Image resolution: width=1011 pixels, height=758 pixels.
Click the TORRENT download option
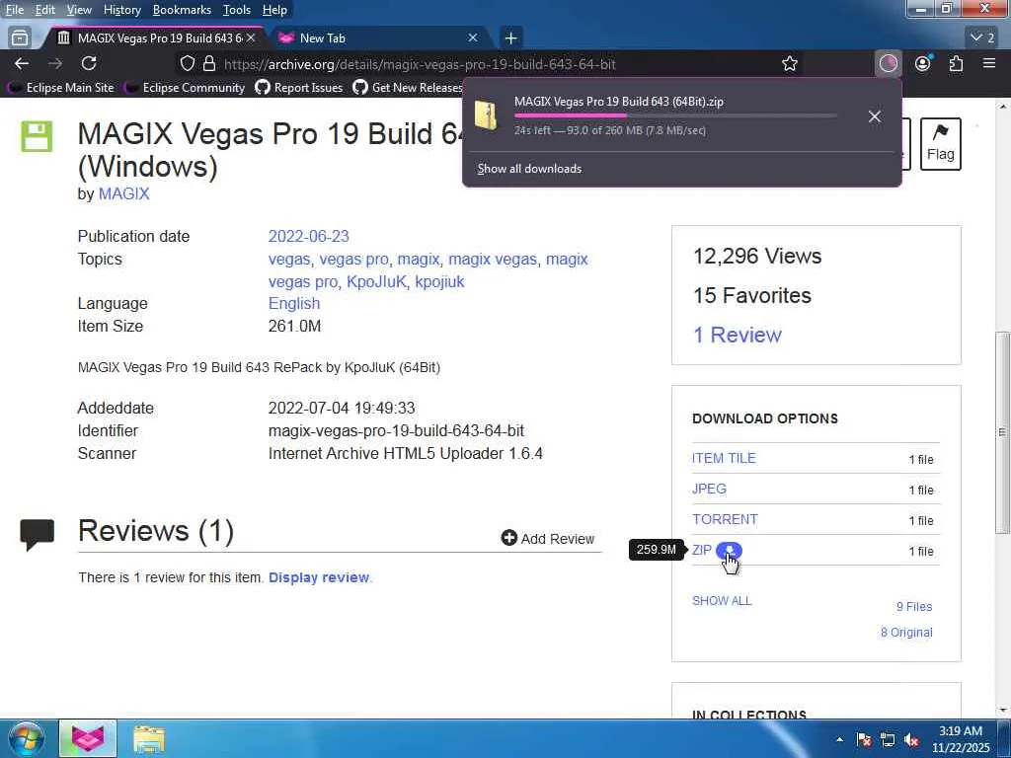[x=725, y=519]
